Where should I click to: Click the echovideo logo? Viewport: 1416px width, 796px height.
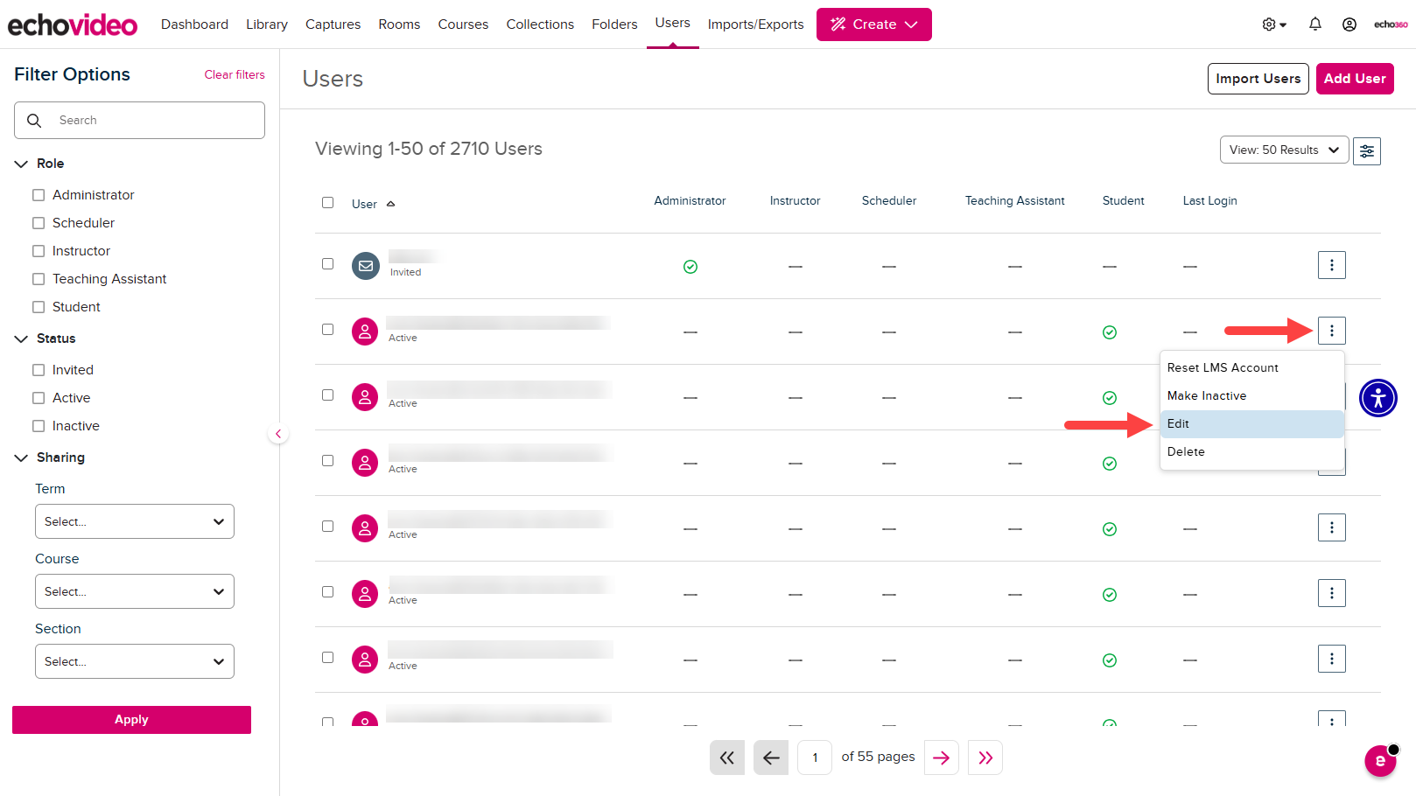73,24
